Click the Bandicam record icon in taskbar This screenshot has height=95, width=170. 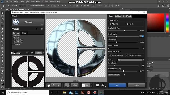point(95,93)
